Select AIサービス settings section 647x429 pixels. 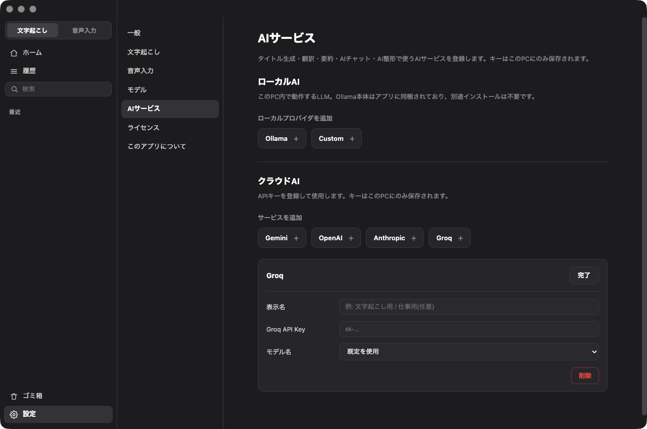(170, 109)
